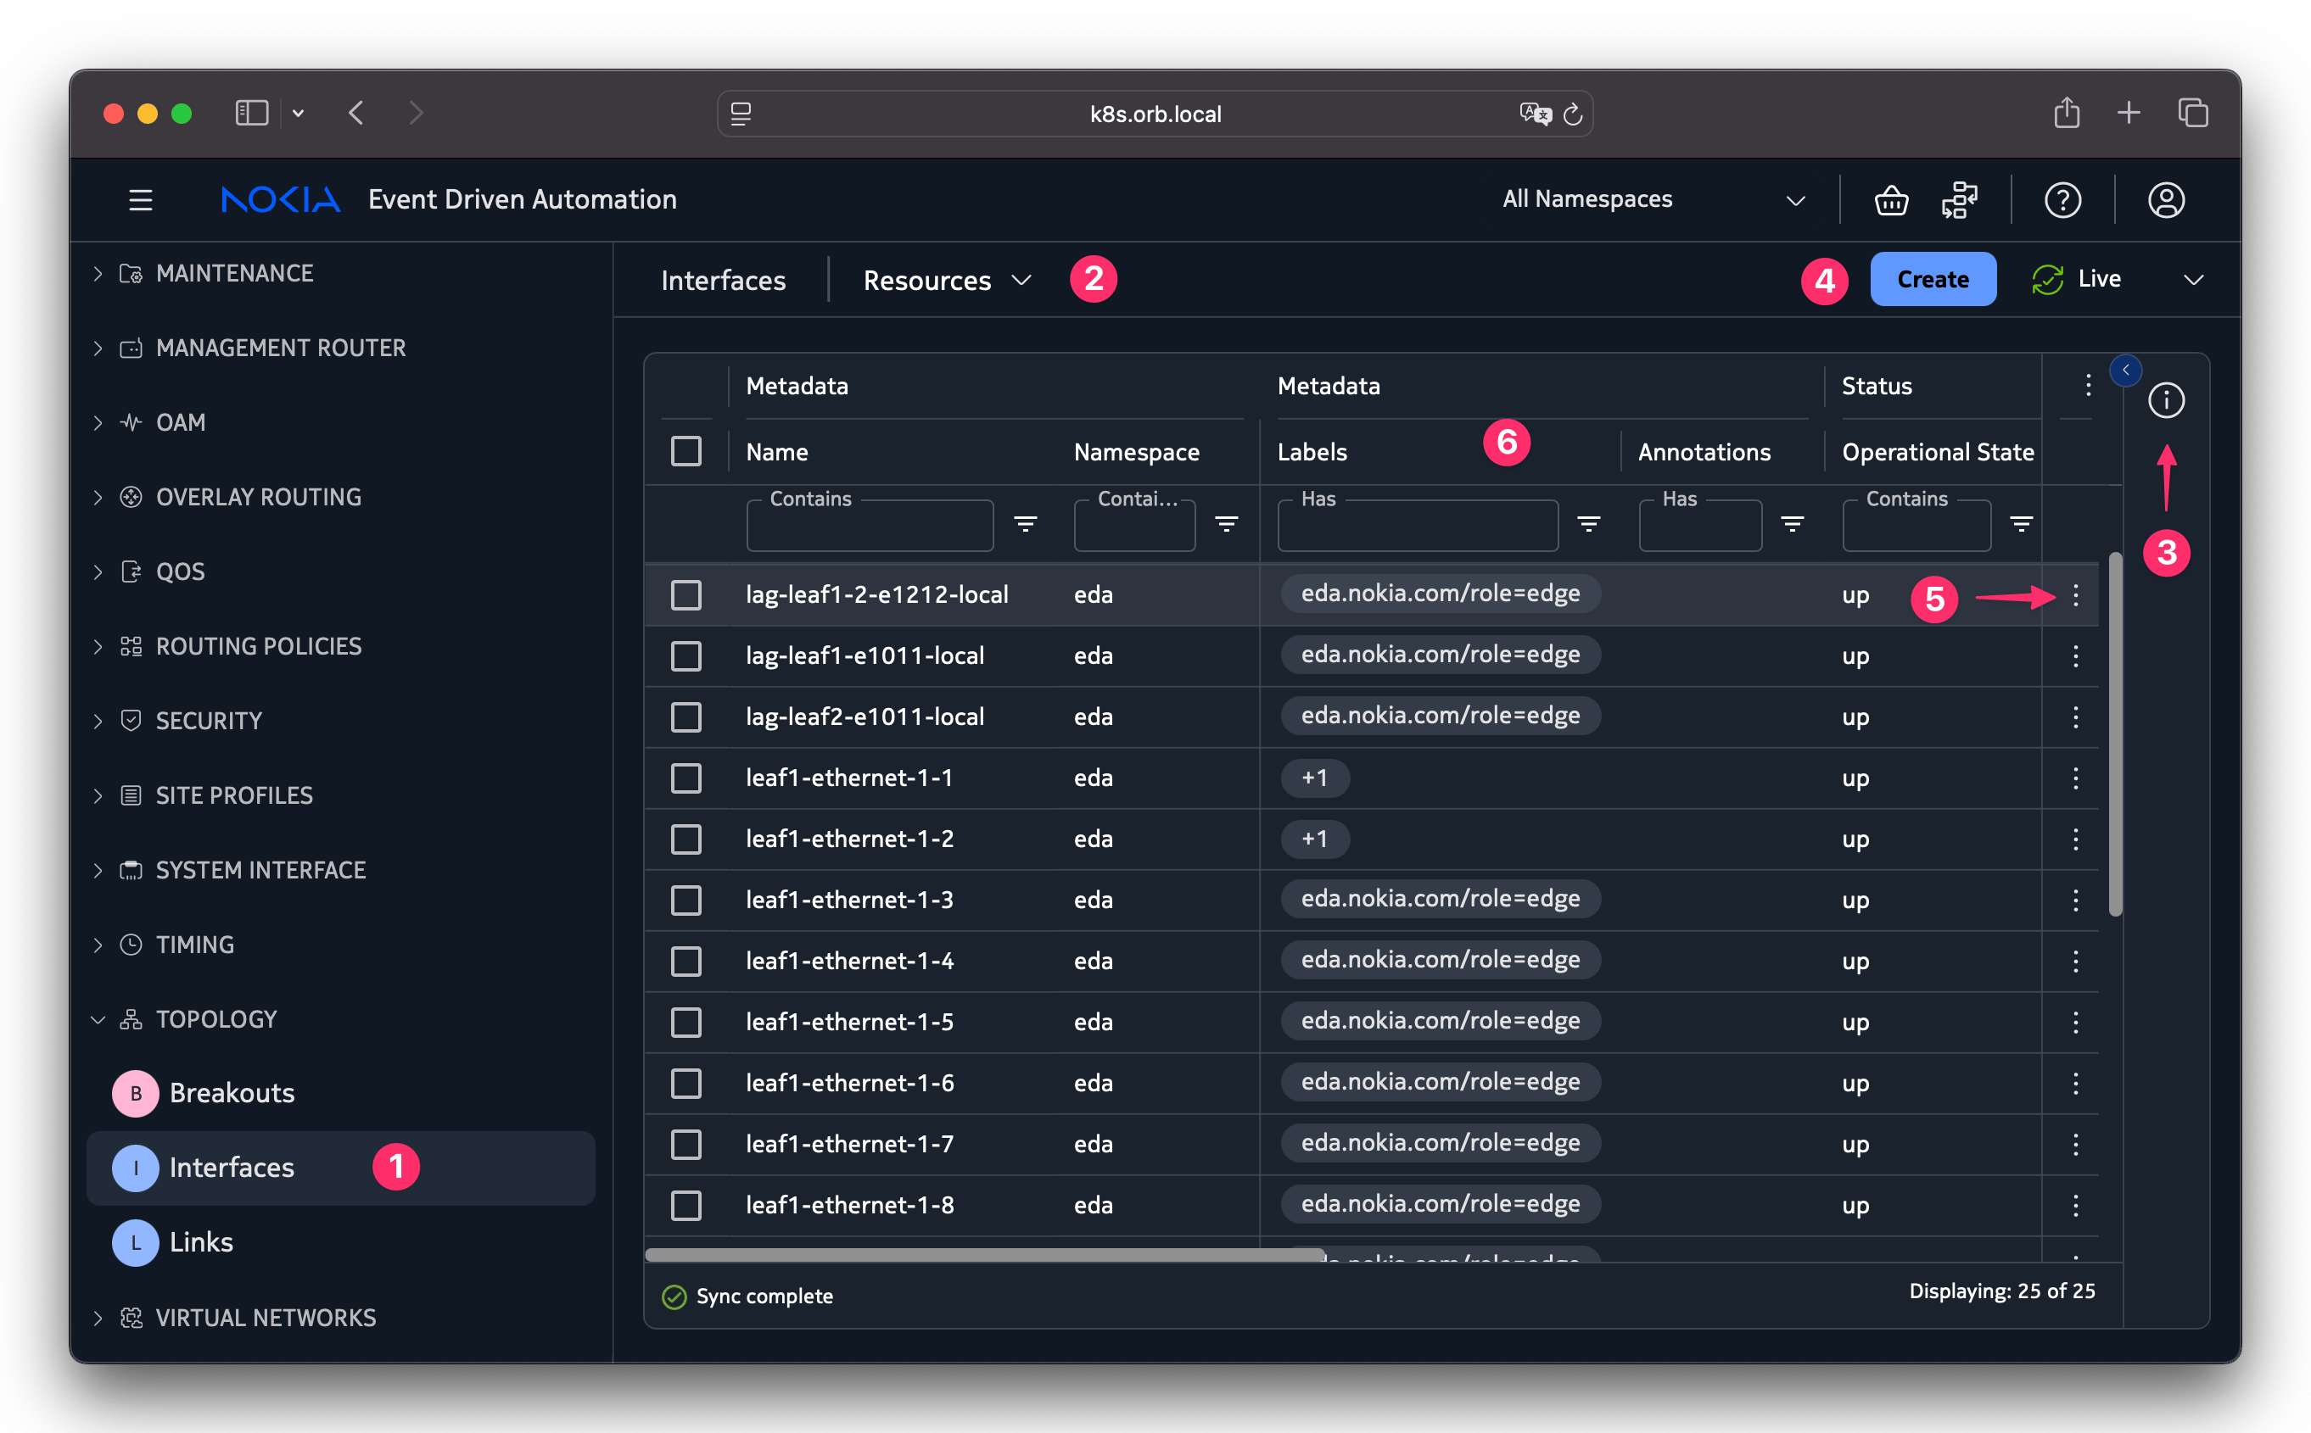Expand the SECURITY sidebar section
The image size is (2311, 1433).
208,722
